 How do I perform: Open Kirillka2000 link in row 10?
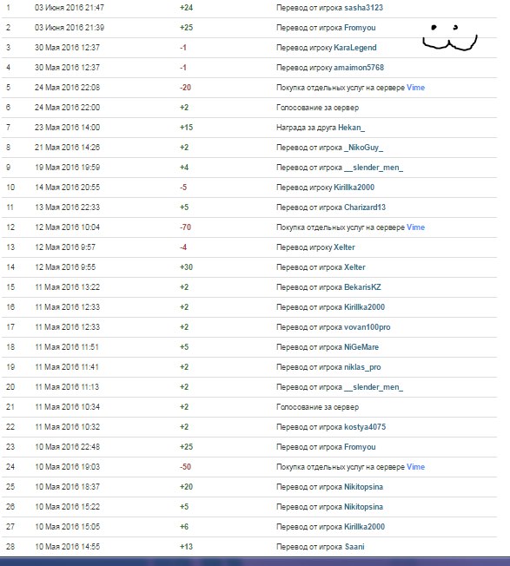point(354,188)
